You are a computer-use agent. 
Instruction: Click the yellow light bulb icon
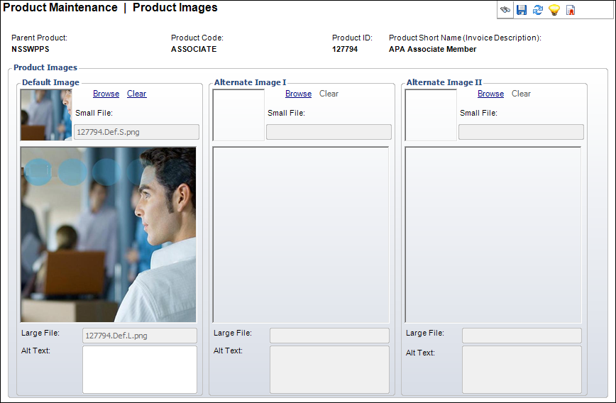click(554, 10)
